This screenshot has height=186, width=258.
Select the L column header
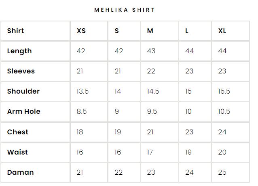click(x=187, y=31)
